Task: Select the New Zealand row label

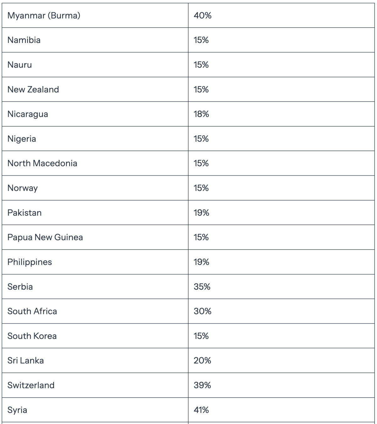Action: (x=33, y=89)
